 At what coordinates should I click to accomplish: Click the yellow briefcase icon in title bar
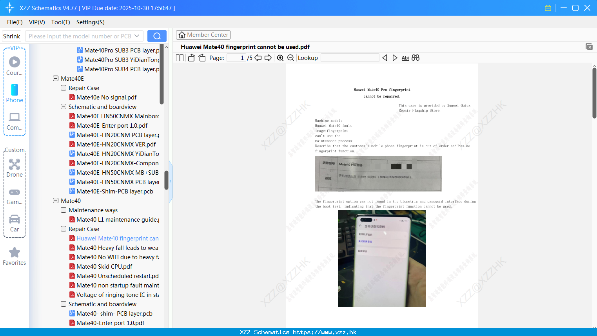tap(548, 8)
